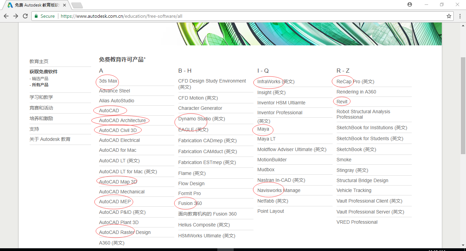Open AutoCAD LT for Mac link

[128, 172]
